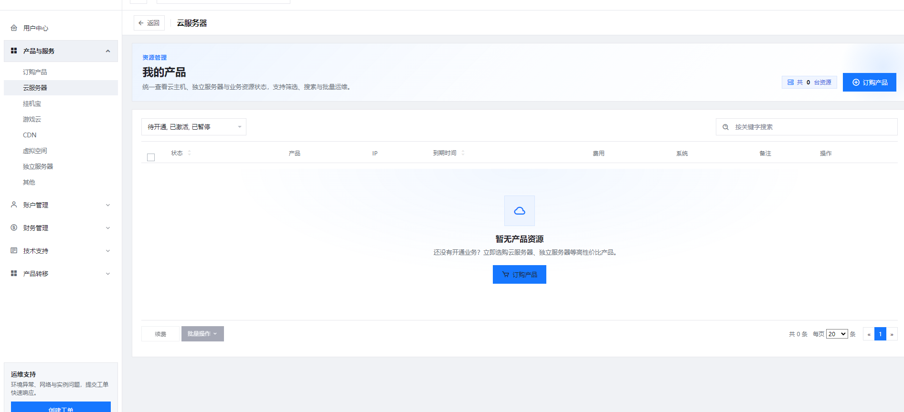Click the 创建工单 button

tap(61, 408)
